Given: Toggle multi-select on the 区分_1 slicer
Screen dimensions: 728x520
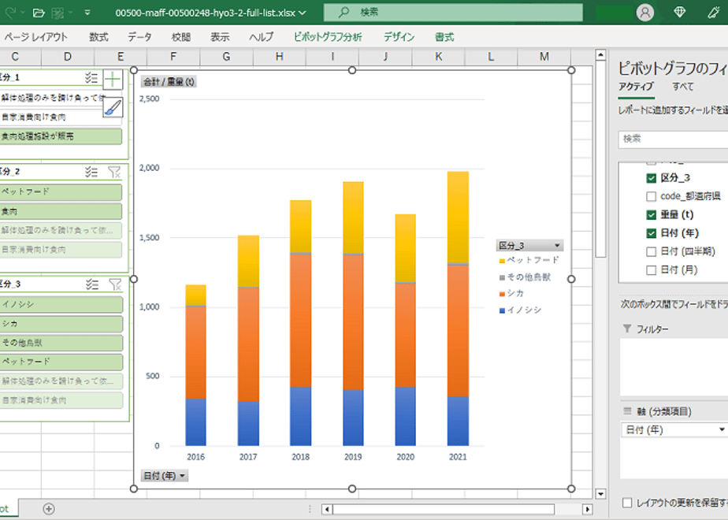Looking at the screenshot, I should [x=91, y=78].
